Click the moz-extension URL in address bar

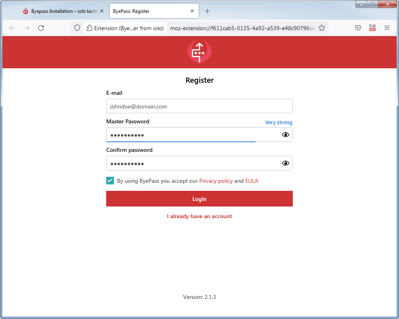[x=242, y=28]
